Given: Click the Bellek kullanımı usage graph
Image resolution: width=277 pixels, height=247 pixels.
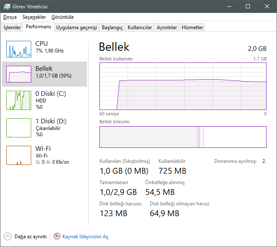Looking at the screenshot, I should tap(183, 86).
